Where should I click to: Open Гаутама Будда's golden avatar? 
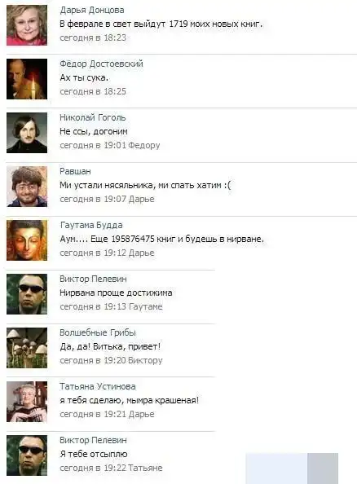coord(27,240)
